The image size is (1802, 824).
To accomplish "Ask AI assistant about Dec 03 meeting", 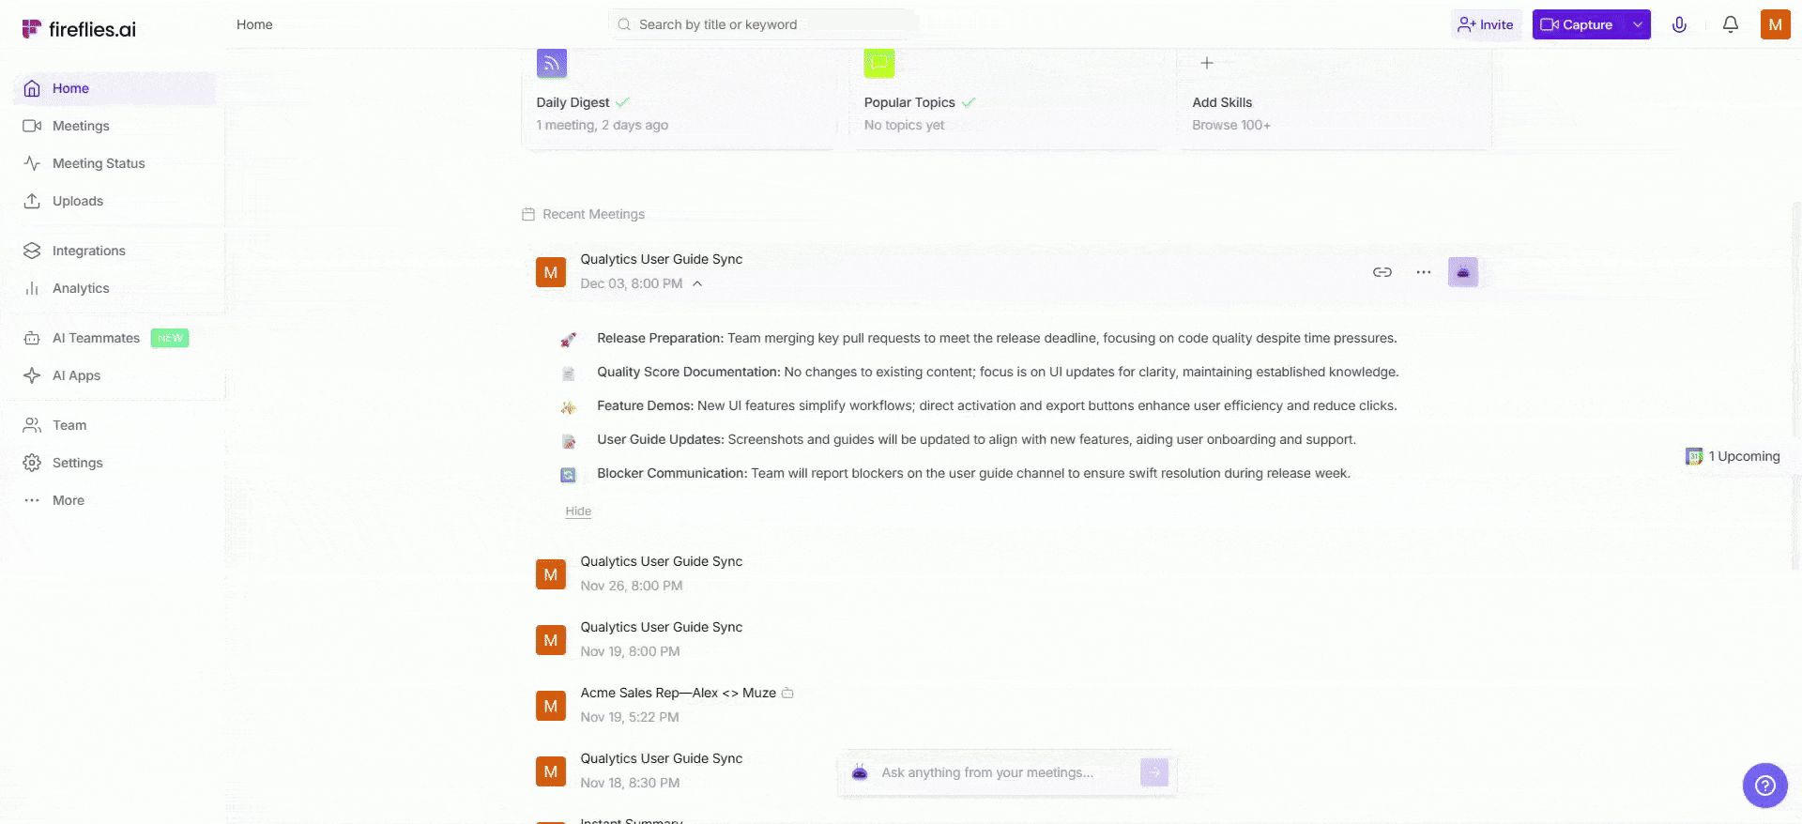I will pos(1463,272).
